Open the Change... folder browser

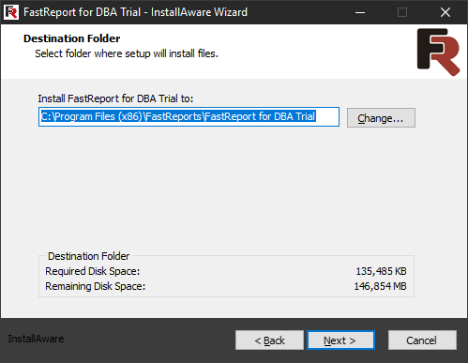(381, 118)
